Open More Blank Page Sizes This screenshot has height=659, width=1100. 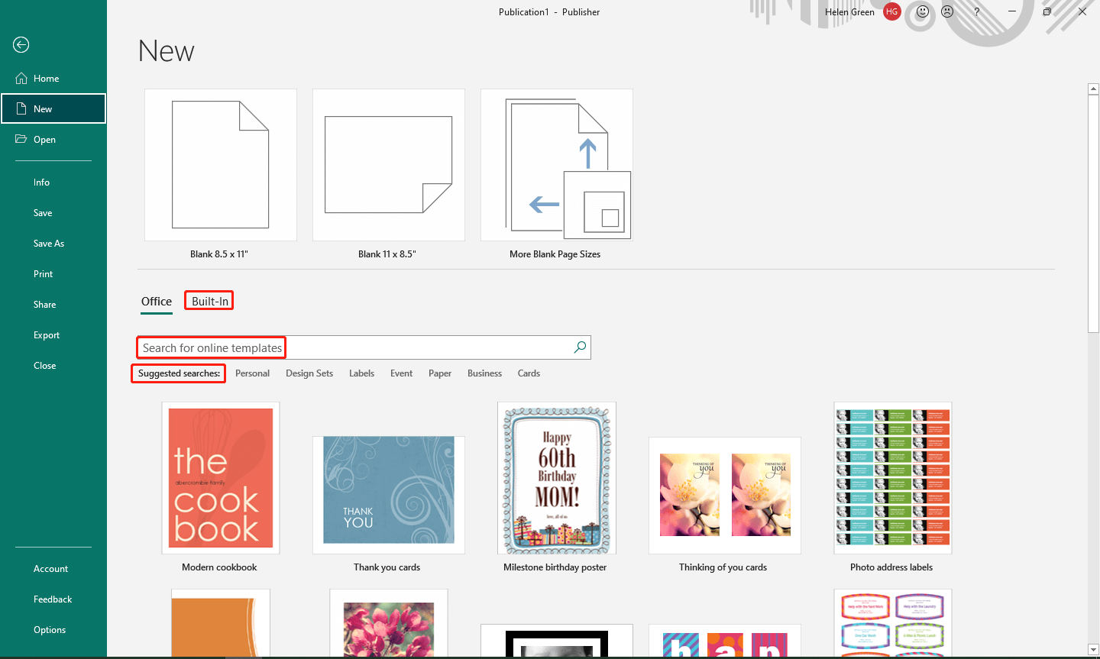[x=557, y=165]
